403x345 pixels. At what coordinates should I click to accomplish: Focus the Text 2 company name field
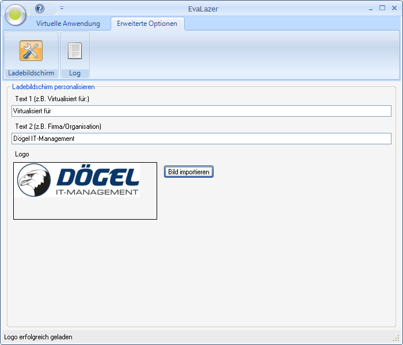pos(201,139)
